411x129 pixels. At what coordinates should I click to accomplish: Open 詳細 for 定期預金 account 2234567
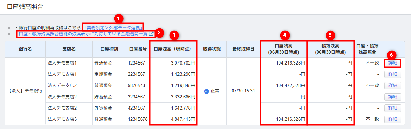coord(393,74)
